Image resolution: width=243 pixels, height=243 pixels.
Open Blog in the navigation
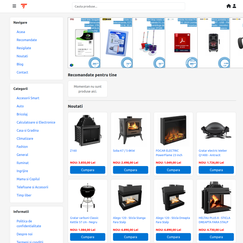pos(20,64)
